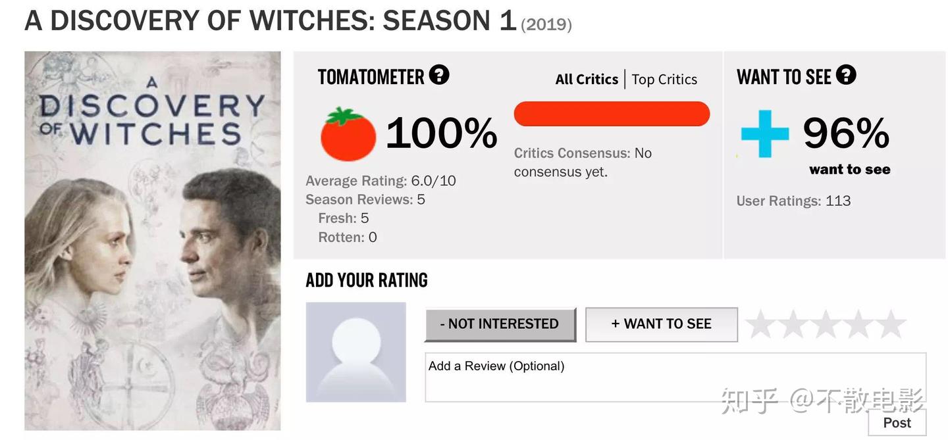
Task: Open the A Discovery of Witches poster
Action: coord(153,241)
